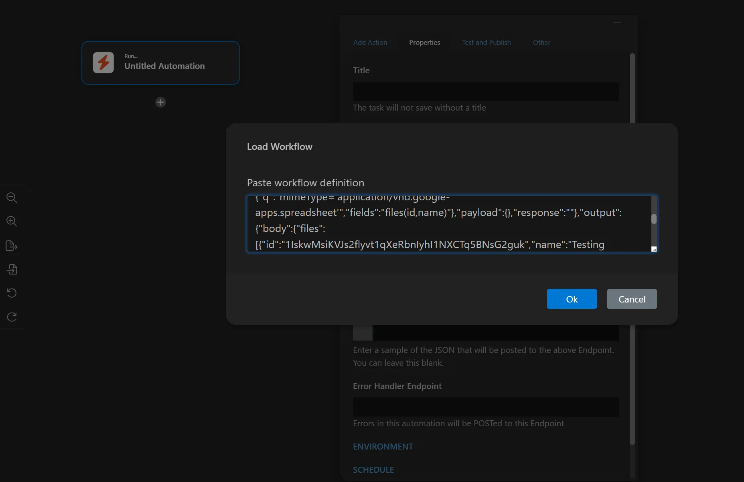Image resolution: width=744 pixels, height=482 pixels.
Task: Click the undo arrow icon
Action: click(12, 293)
